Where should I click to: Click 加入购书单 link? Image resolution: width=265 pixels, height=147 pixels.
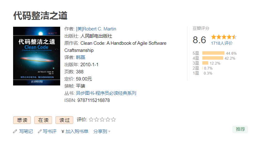pos(77,131)
